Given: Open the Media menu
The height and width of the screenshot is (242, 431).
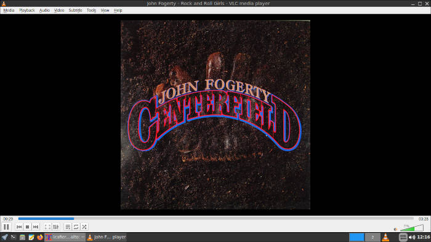Looking at the screenshot, I should click(x=9, y=10).
